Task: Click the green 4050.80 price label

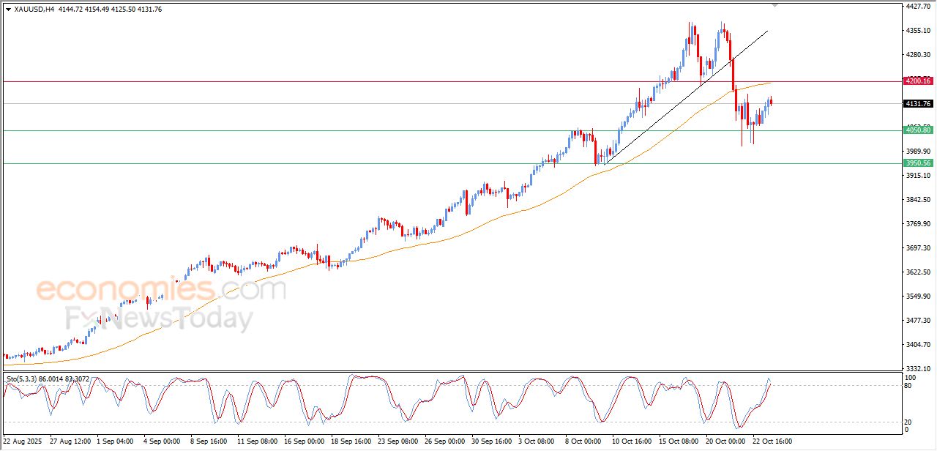Action: click(917, 130)
